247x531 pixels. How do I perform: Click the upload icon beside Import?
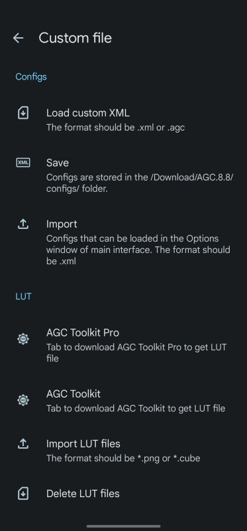[x=23, y=224]
